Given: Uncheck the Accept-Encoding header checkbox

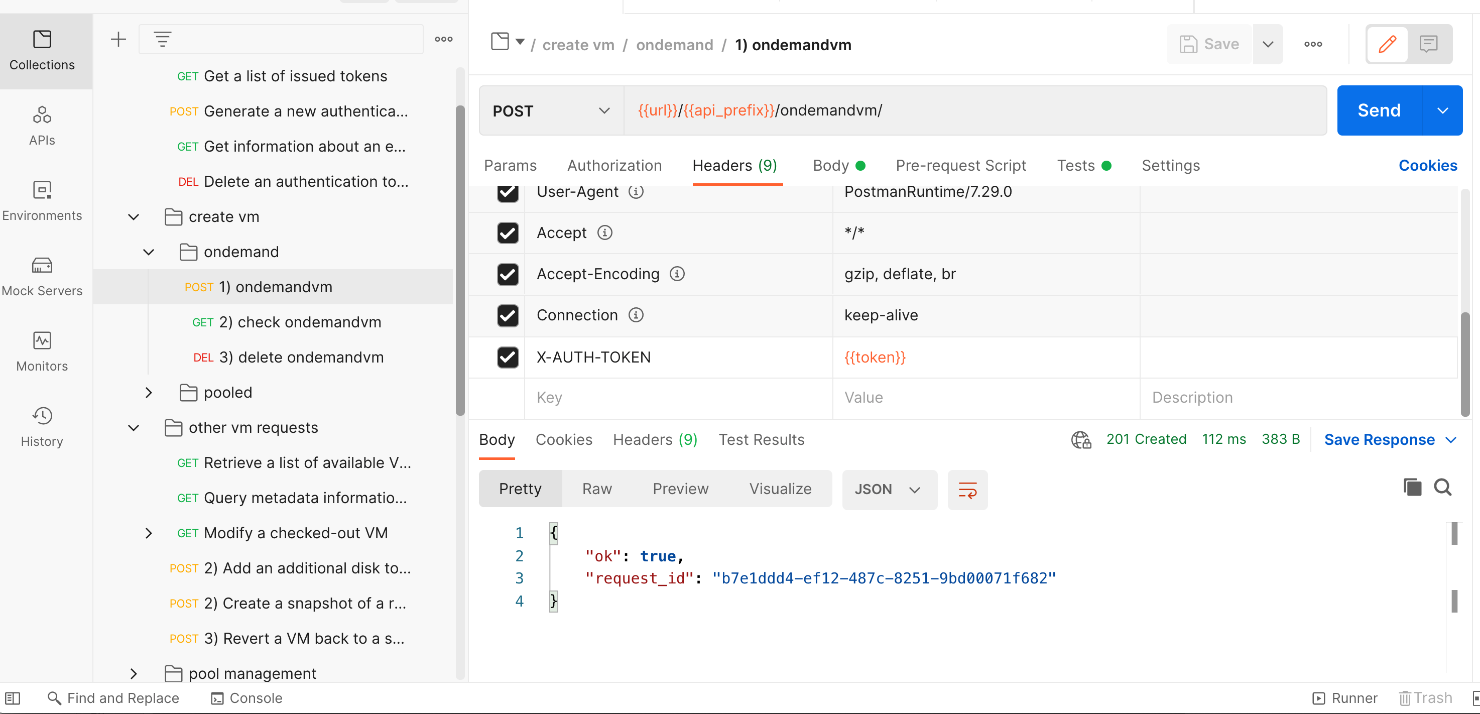Looking at the screenshot, I should (x=508, y=274).
